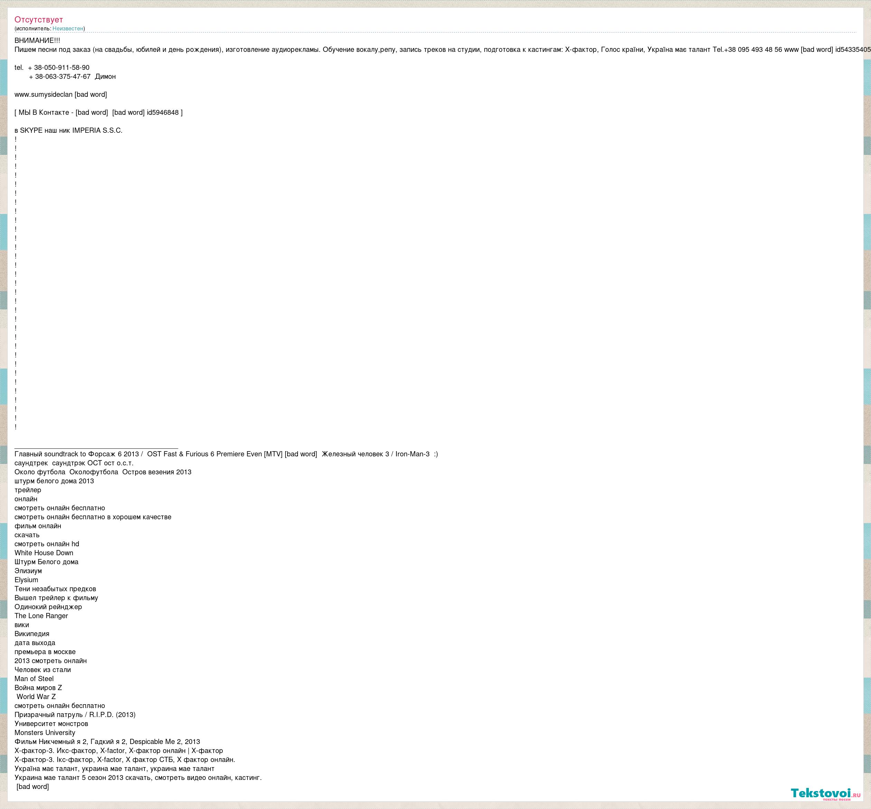This screenshot has width=871, height=809.
Task: Select the Тени незабытых предков line
Action: pos(55,589)
